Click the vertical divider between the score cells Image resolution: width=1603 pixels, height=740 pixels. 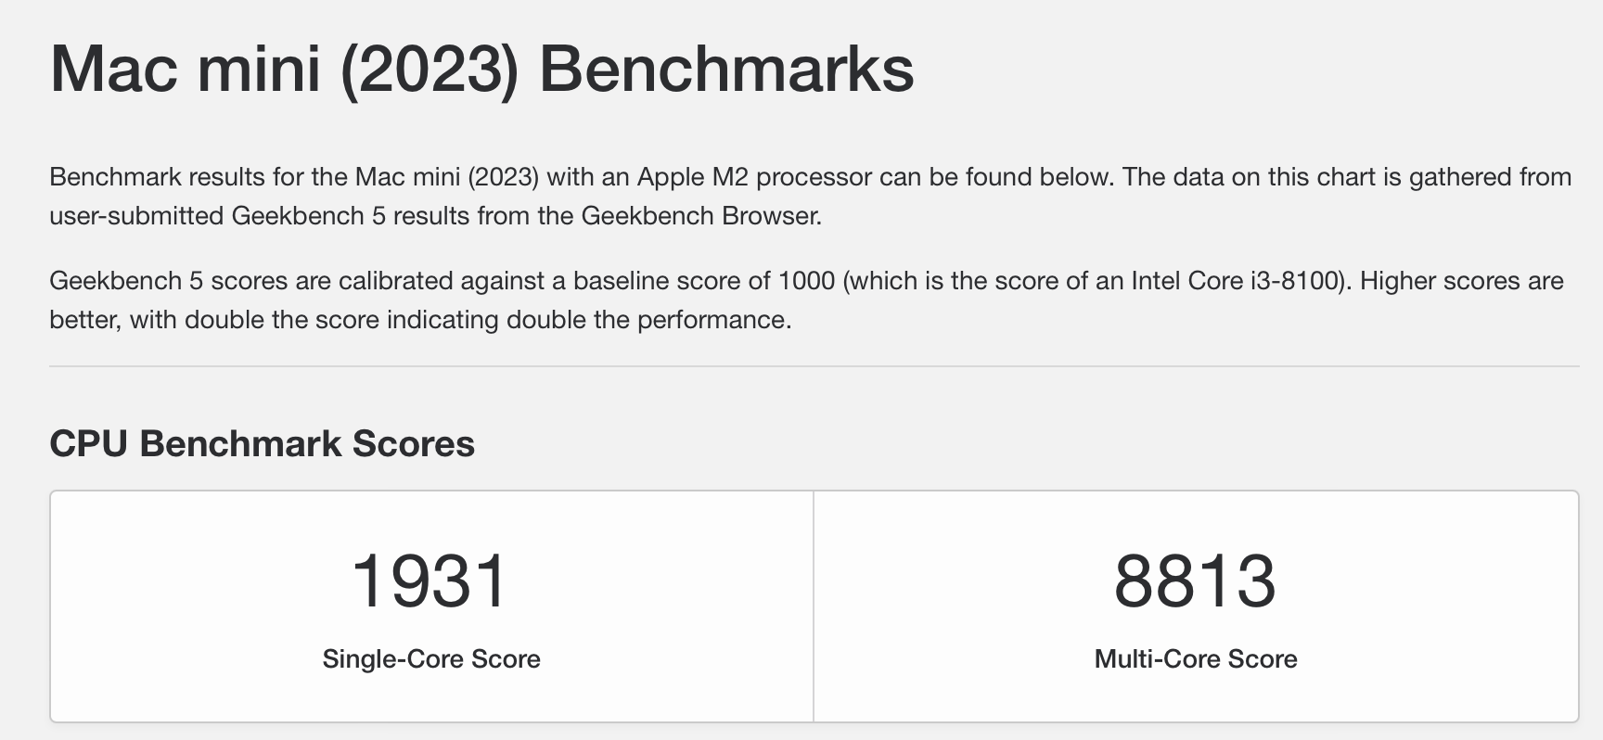coord(814,606)
